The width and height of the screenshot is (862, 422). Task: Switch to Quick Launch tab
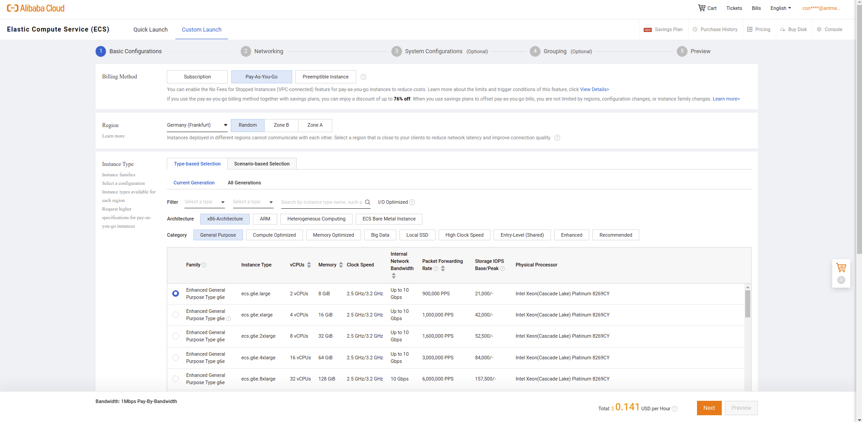pyautogui.click(x=151, y=30)
